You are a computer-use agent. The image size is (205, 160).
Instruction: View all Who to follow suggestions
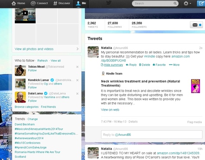(x=55, y=61)
